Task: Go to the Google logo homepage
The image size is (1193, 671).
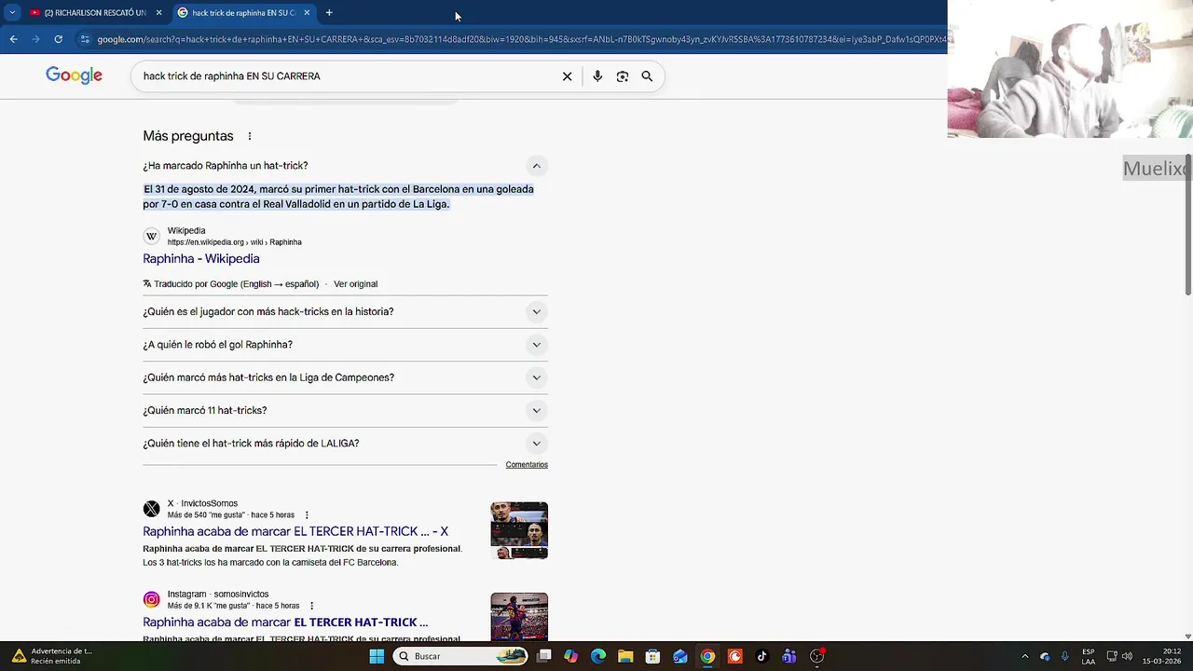Action: coord(74,75)
